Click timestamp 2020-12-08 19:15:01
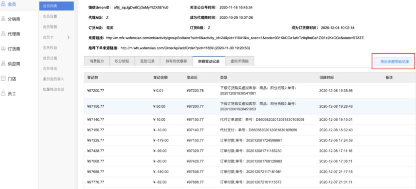 pyautogui.click(x=336, y=120)
